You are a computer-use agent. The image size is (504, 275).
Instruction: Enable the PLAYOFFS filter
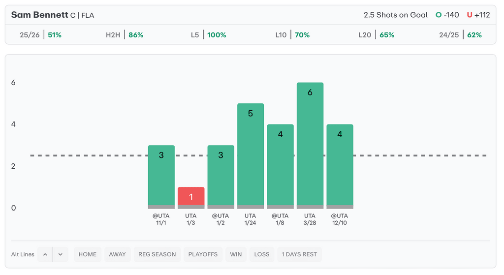click(x=203, y=254)
